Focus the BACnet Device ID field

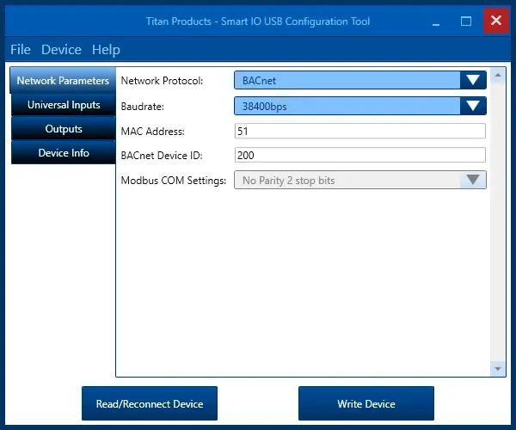tap(359, 156)
